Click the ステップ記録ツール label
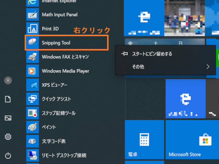Image resolution: width=219 pixels, height=164 pixels. [59, 113]
